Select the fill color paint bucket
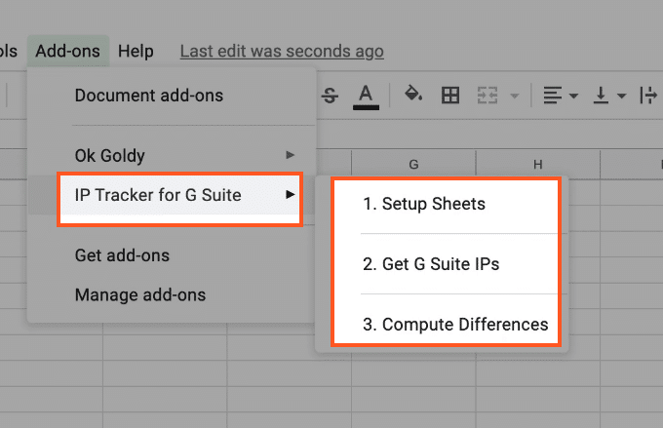Viewport: 663px width, 428px height. (x=413, y=95)
